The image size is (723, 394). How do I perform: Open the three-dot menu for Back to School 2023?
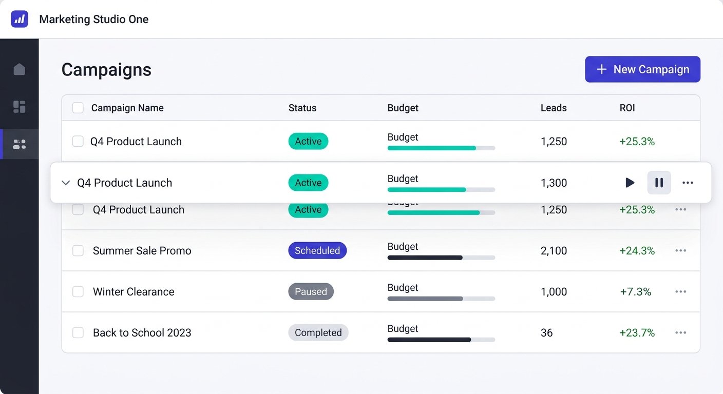(x=680, y=332)
